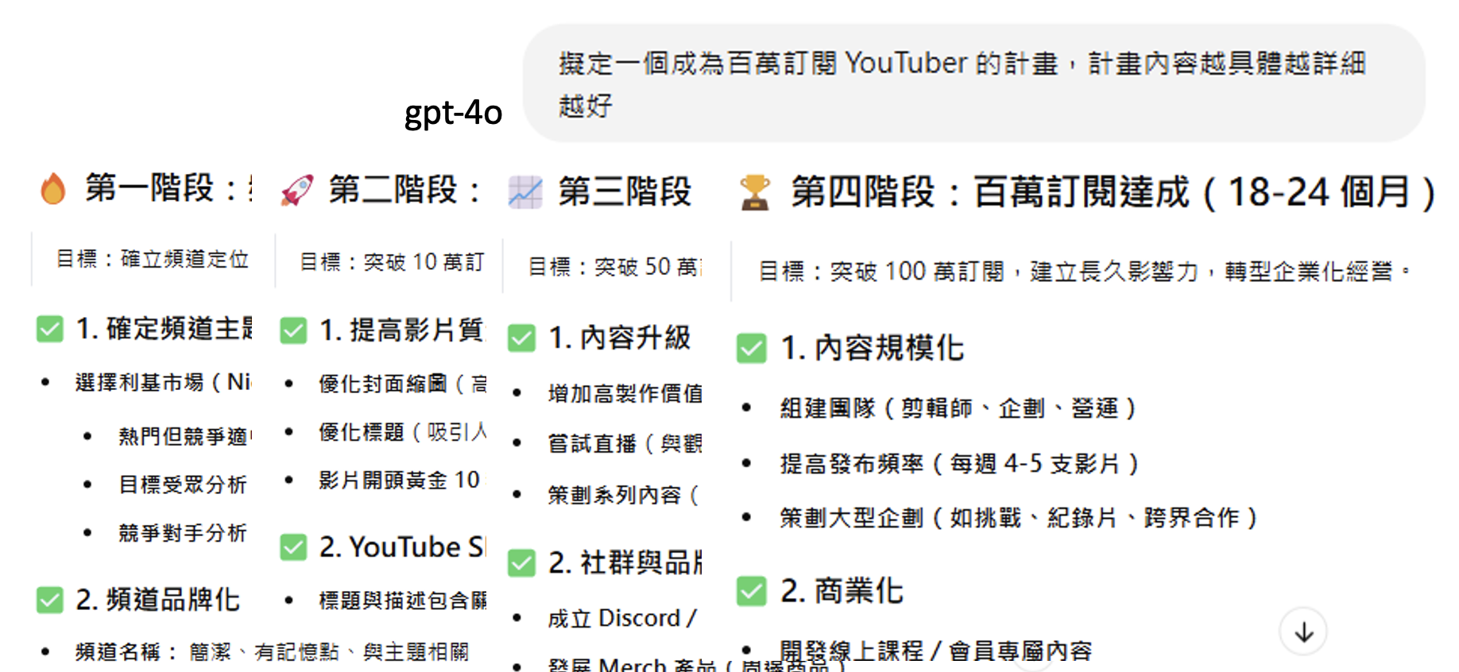1459x672 pixels.
Task: Click the green check beside 頻道品牌化
Action: [50, 600]
